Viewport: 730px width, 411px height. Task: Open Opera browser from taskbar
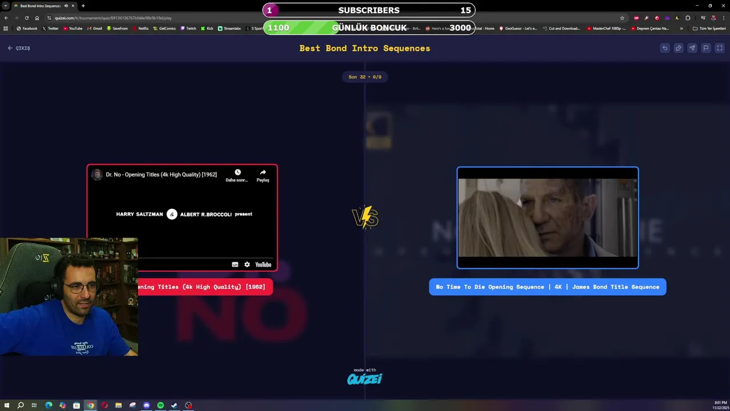tap(104, 405)
